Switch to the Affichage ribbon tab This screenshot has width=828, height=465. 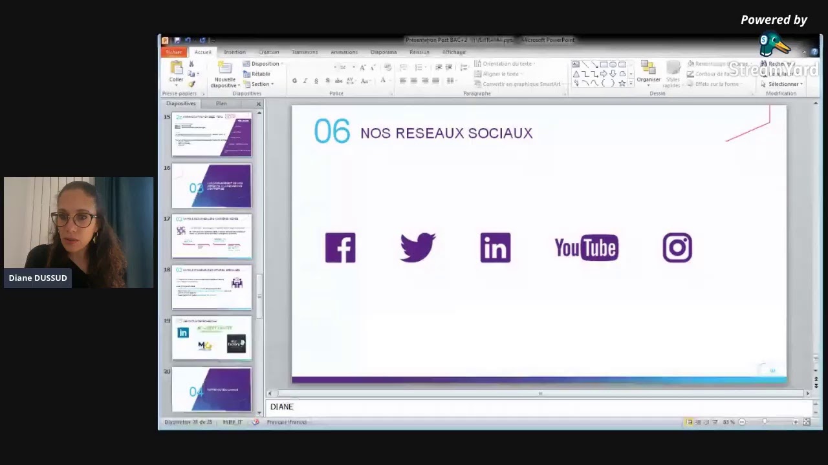point(454,52)
